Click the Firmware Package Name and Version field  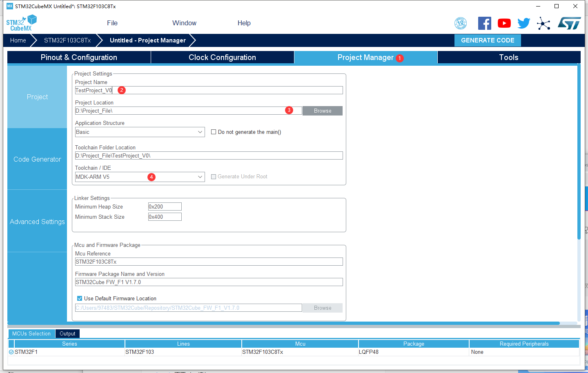(209, 282)
